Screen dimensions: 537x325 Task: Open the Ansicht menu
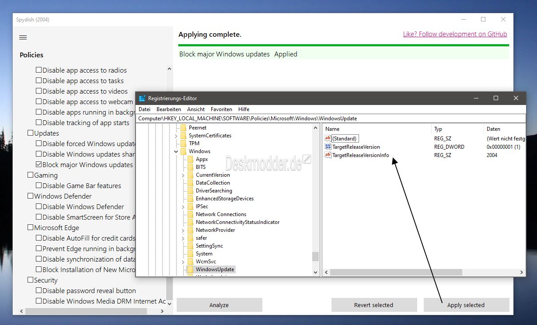pos(196,109)
